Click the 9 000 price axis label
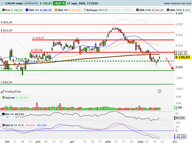 click(x=179, y=13)
